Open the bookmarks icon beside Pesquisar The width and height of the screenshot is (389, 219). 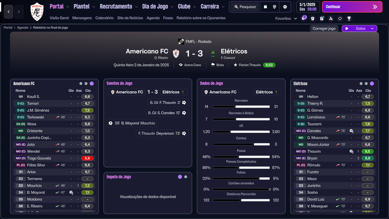(265, 7)
